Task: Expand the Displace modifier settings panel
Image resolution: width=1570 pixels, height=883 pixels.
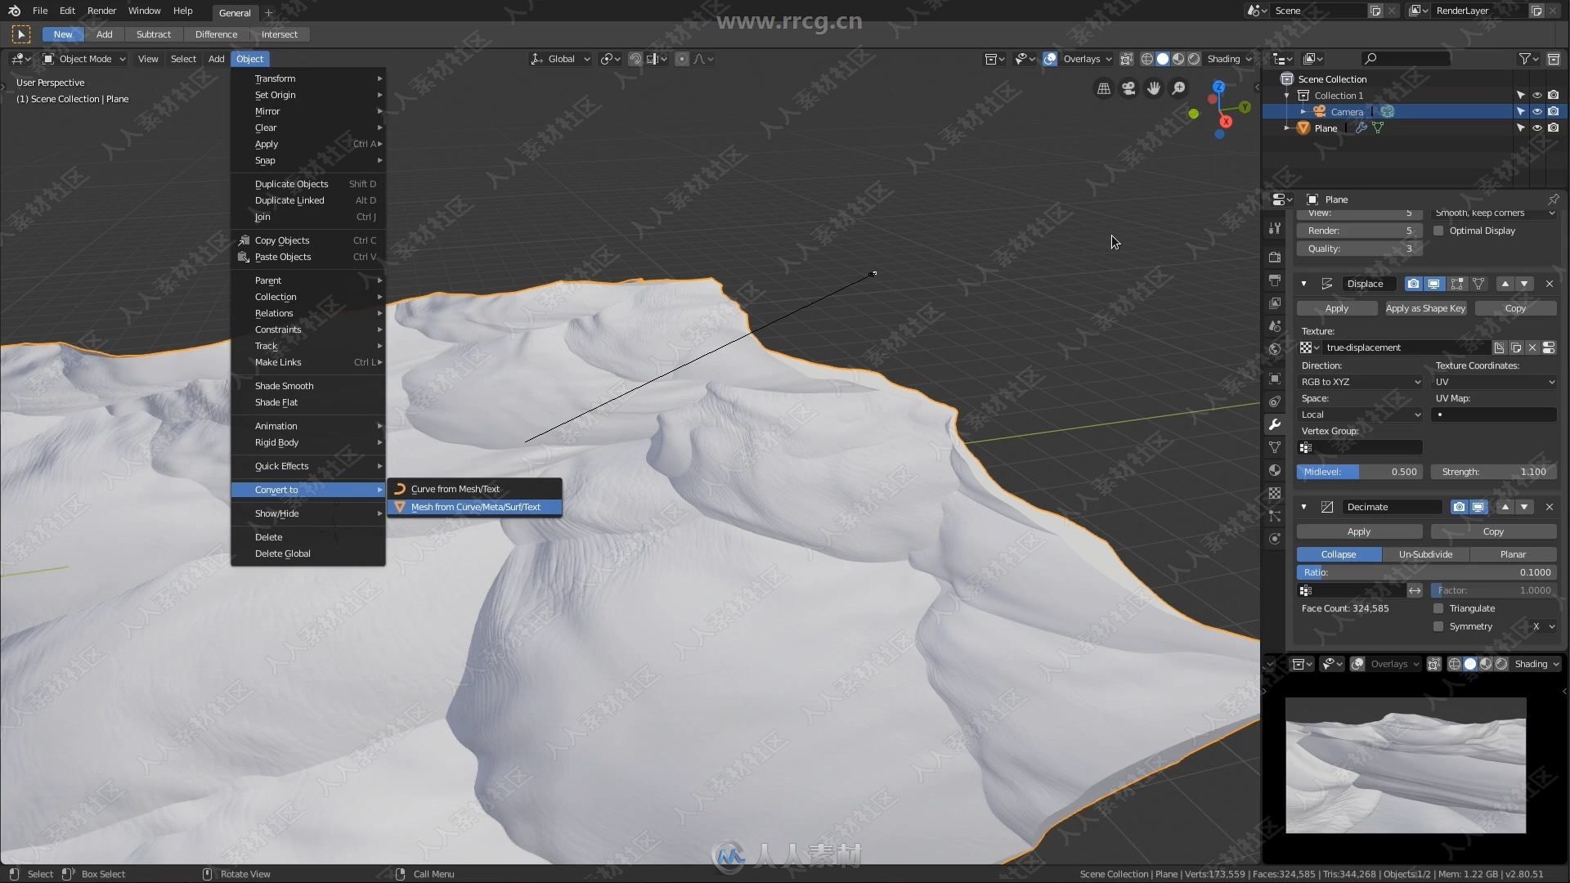Action: [x=1303, y=282]
